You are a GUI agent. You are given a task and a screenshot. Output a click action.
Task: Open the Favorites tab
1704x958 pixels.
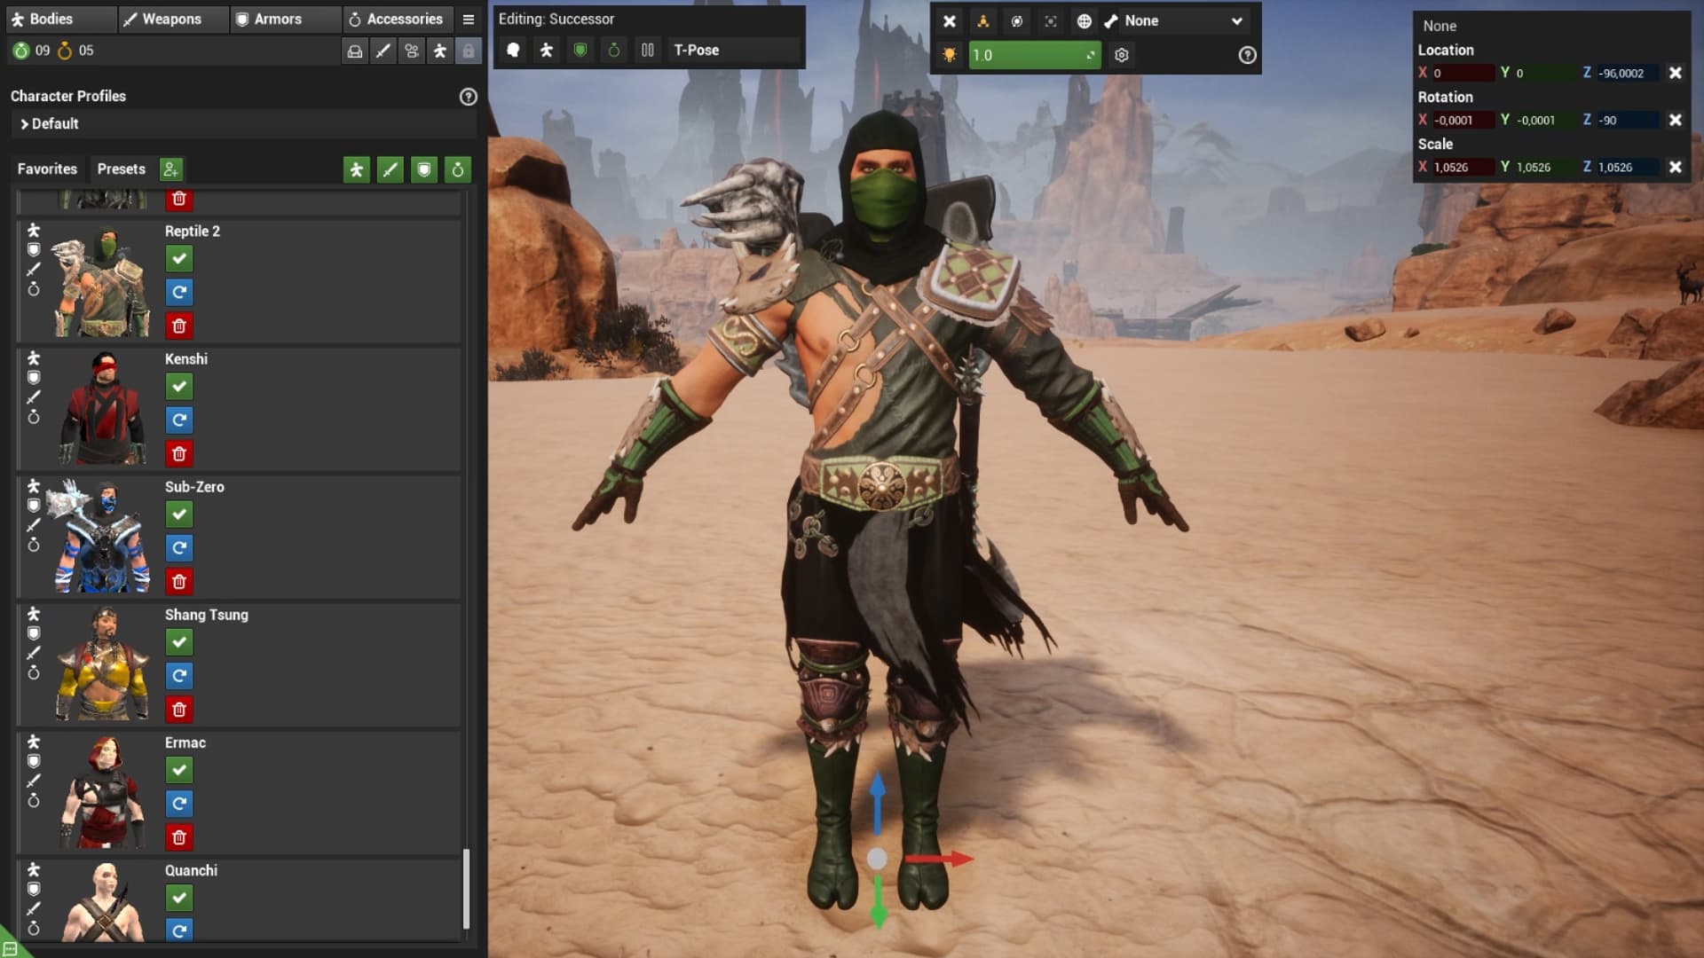pos(47,169)
